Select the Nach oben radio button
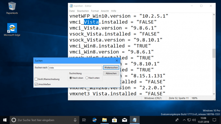Screen dimensions: 221x124 click(x=71, y=78)
